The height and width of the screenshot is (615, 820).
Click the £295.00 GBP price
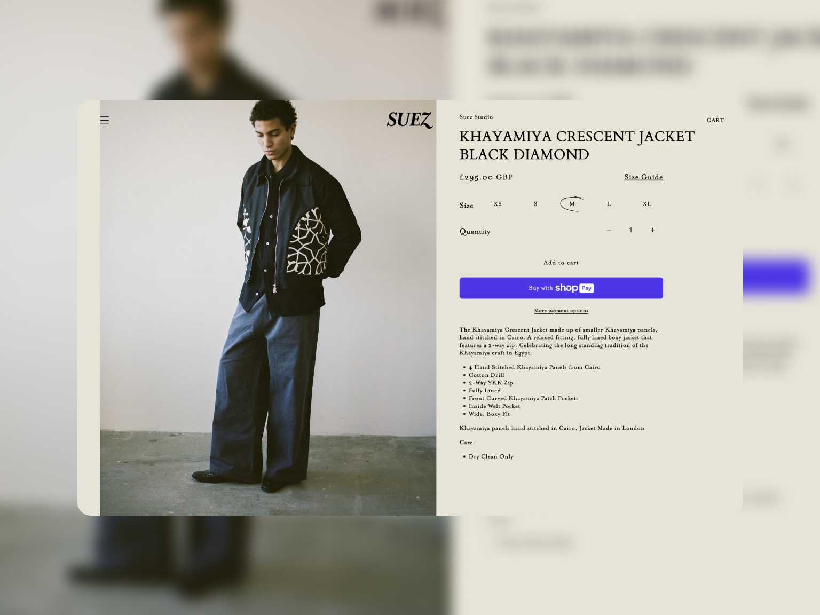pyautogui.click(x=486, y=177)
